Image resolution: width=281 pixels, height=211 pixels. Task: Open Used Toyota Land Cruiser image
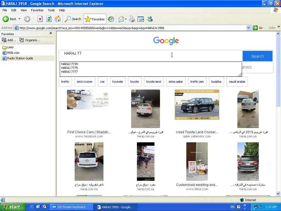tap(197, 105)
